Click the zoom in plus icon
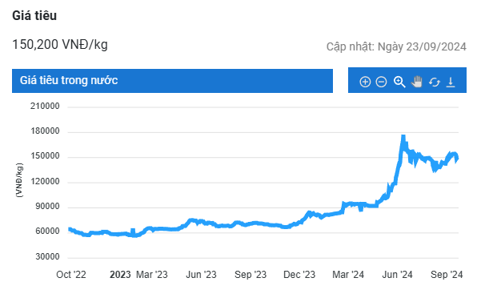Screen dimensions: 477x294 tap(365, 82)
